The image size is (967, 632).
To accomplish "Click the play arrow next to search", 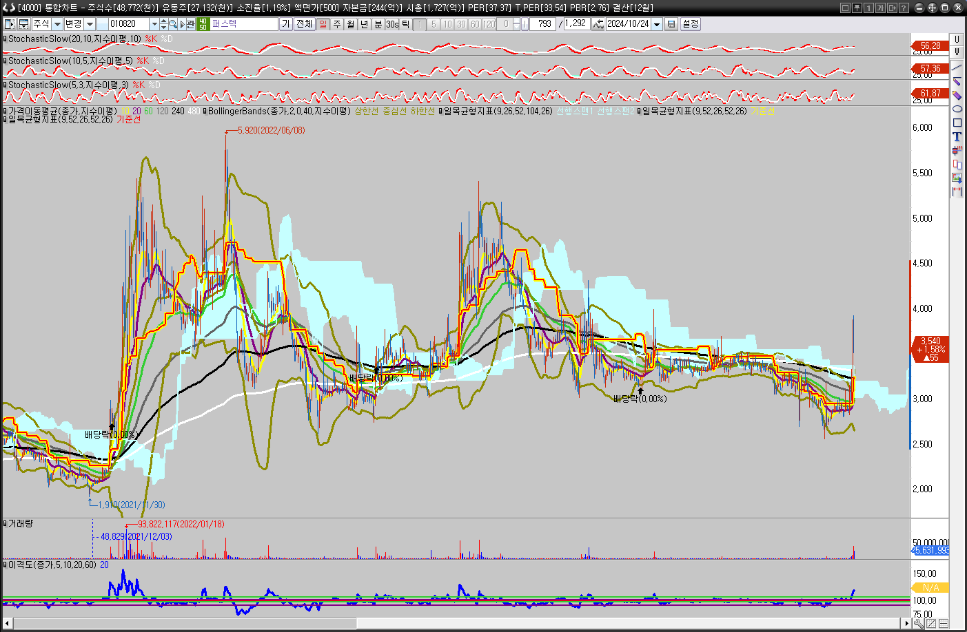I will [182, 24].
